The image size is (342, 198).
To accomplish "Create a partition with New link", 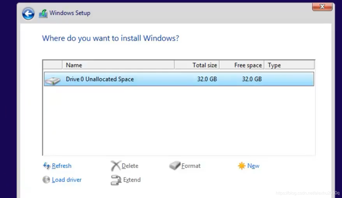I will [253, 166].
